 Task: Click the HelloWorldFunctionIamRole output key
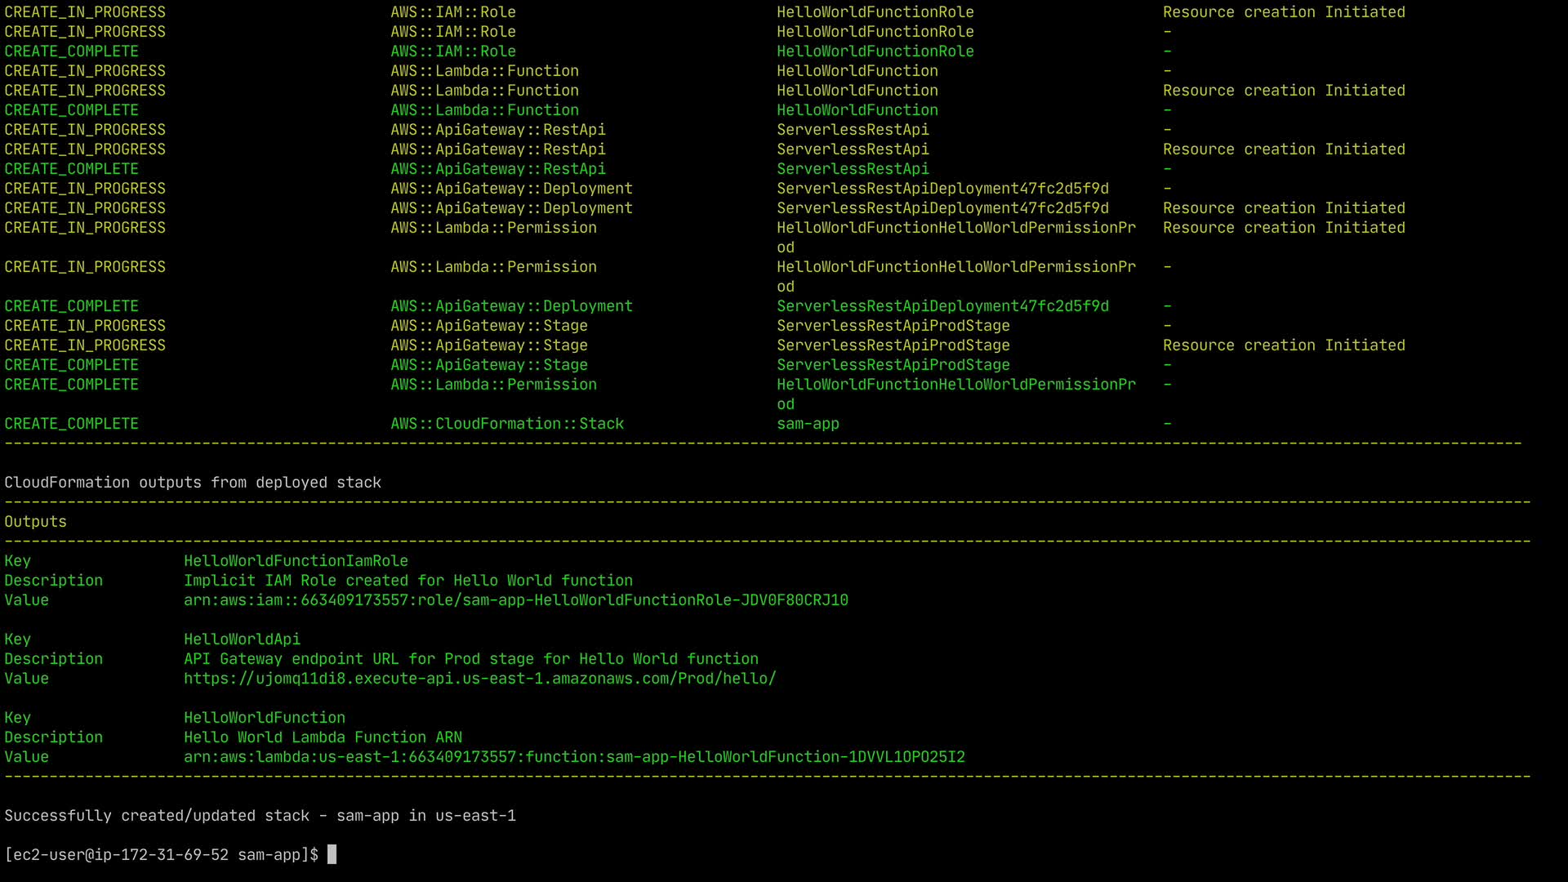[296, 561]
